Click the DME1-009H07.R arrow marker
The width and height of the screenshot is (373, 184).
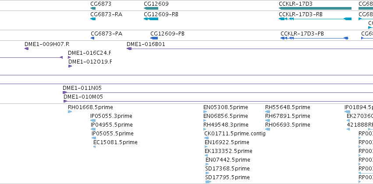point(27,49)
